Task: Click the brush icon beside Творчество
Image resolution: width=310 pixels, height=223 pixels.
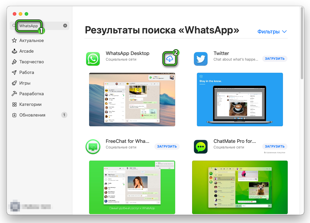Action: tap(14, 62)
